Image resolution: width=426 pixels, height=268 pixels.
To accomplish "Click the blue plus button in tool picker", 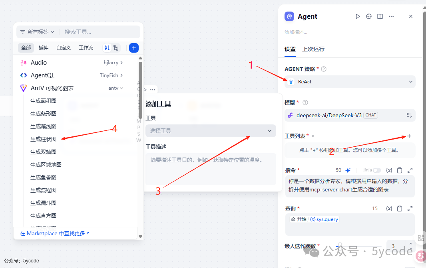I will (x=133, y=48).
